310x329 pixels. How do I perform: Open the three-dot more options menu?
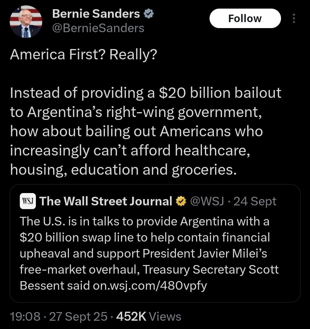coord(293,19)
